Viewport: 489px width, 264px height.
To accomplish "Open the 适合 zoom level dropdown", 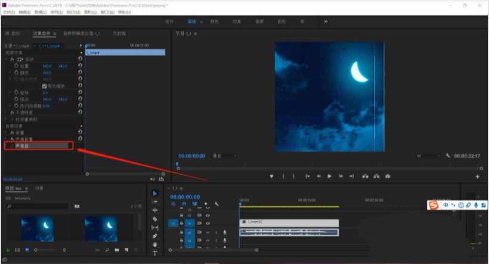I will [224, 156].
